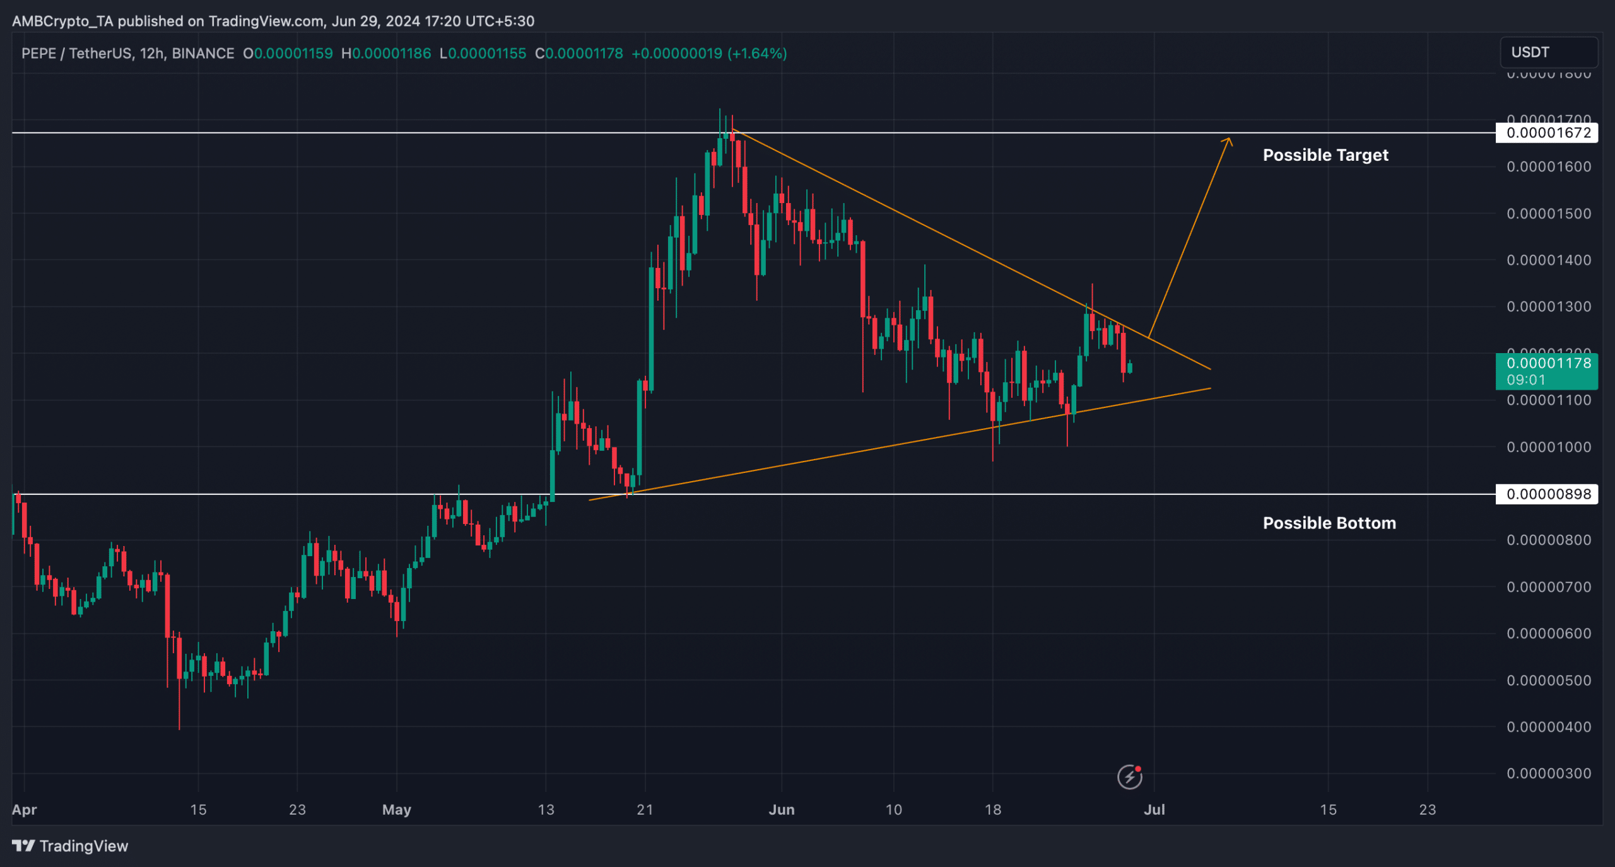Click the 'Jun' label on time axis
This screenshot has width=1615, height=867.
coord(782,810)
